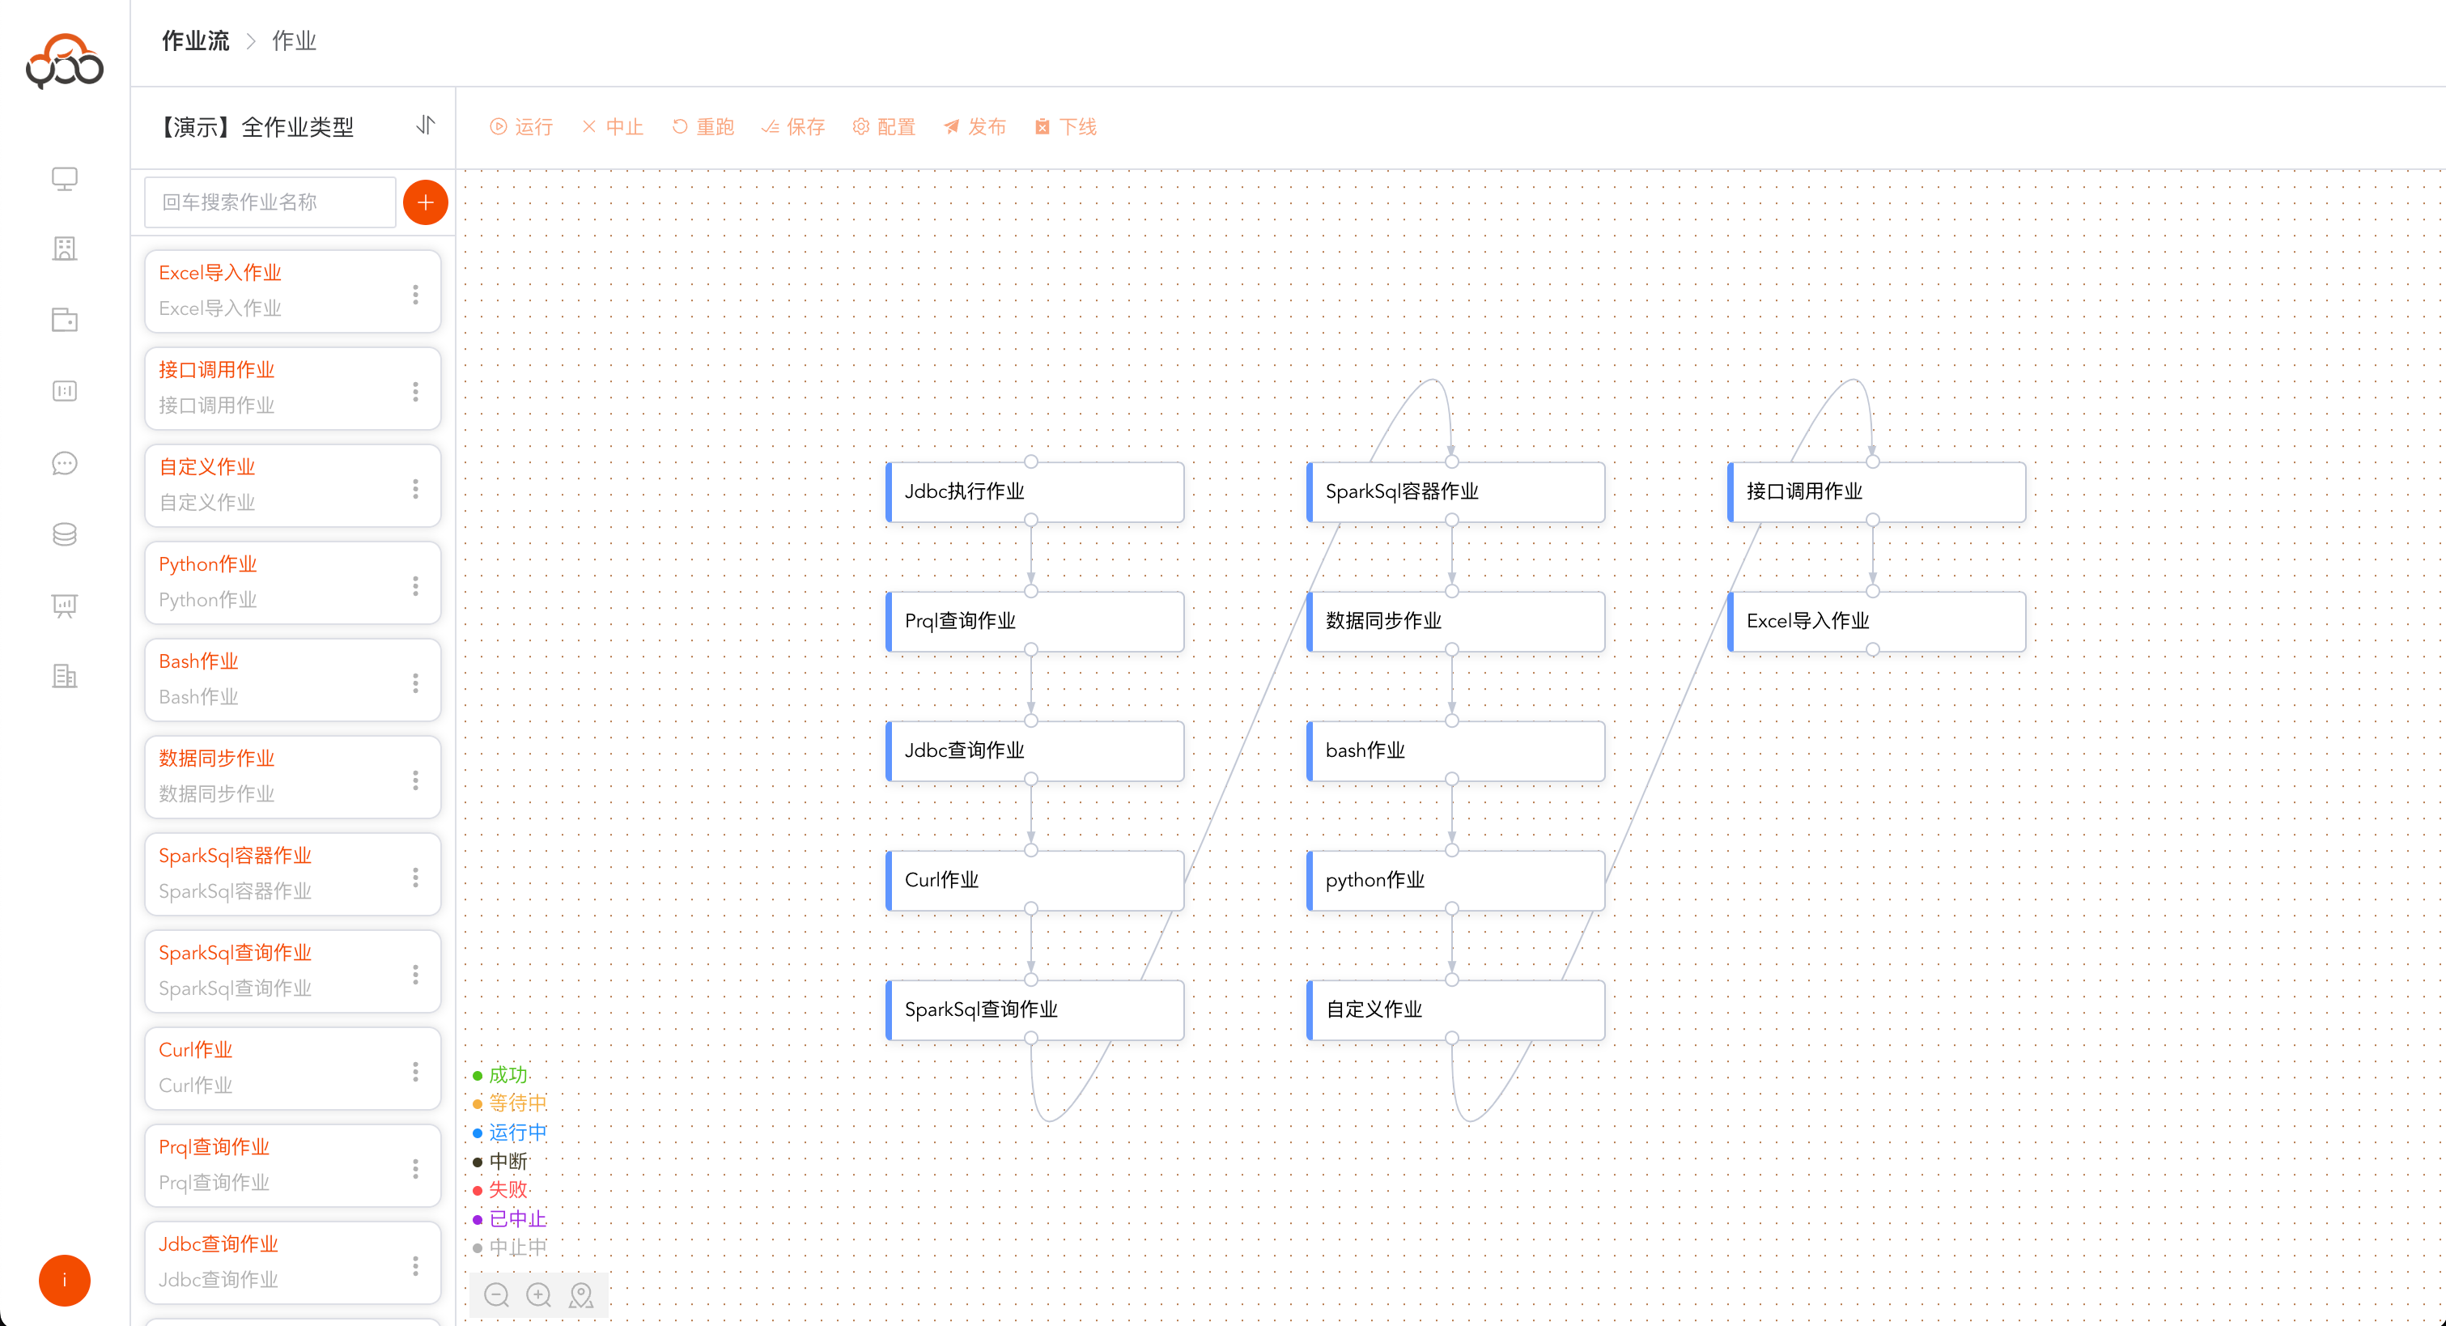Go to 作业流 breadcrumb link

(196, 40)
